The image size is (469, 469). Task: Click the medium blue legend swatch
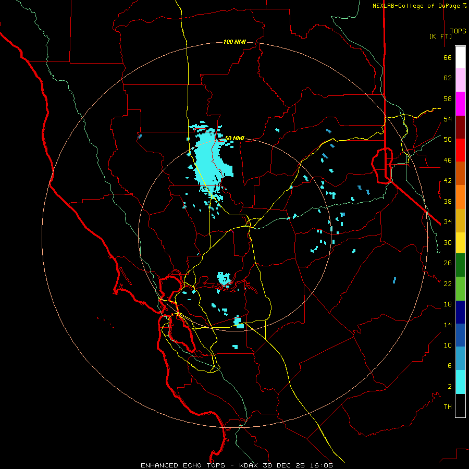pos(460,335)
